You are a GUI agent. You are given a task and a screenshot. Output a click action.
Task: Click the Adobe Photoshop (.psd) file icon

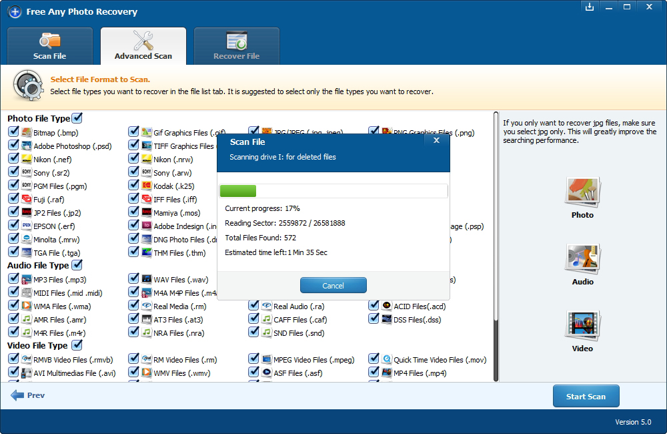click(x=27, y=146)
